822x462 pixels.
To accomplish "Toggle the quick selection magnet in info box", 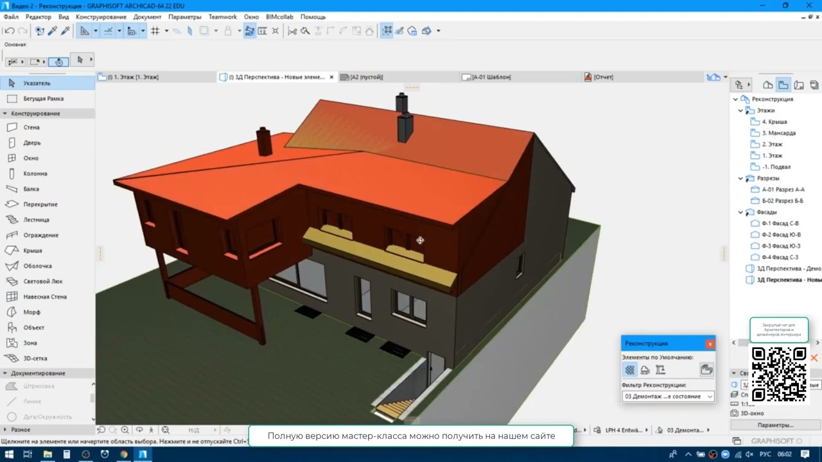I will (58, 62).
